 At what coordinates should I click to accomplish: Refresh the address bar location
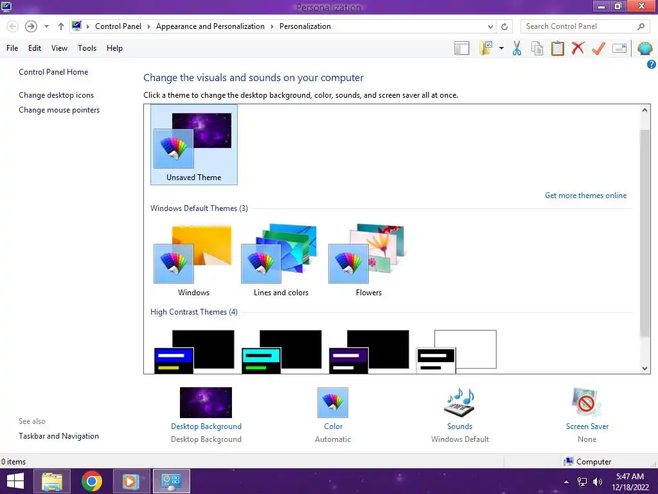pyautogui.click(x=504, y=26)
